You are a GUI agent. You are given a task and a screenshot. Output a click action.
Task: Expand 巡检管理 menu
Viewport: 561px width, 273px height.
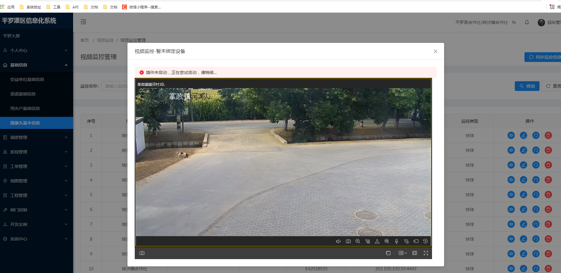pyautogui.click(x=37, y=152)
